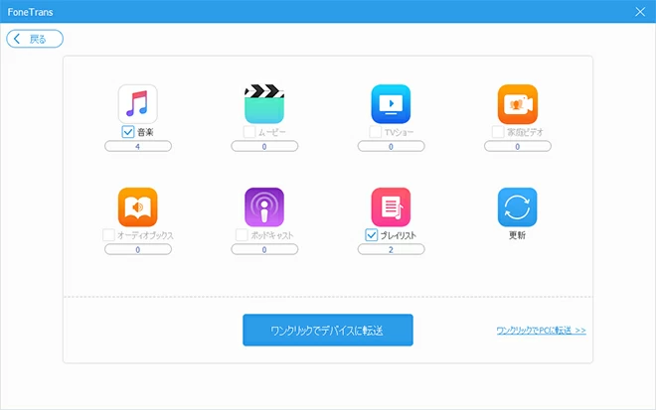Click the Home Video (家庭ビデオ) camera icon
This screenshot has height=410, width=656.
pyautogui.click(x=517, y=103)
